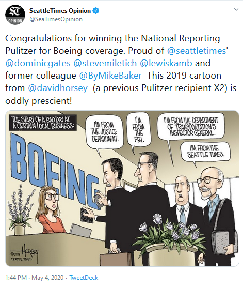The image size is (243, 286).
Task: Open the Boeing cartoon image
Action: (122, 188)
